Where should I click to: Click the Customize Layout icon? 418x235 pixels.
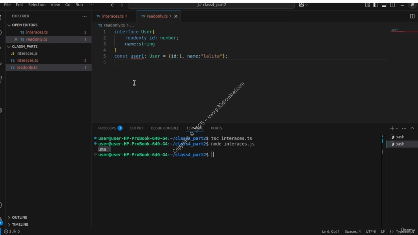pyautogui.click(x=367, y=5)
